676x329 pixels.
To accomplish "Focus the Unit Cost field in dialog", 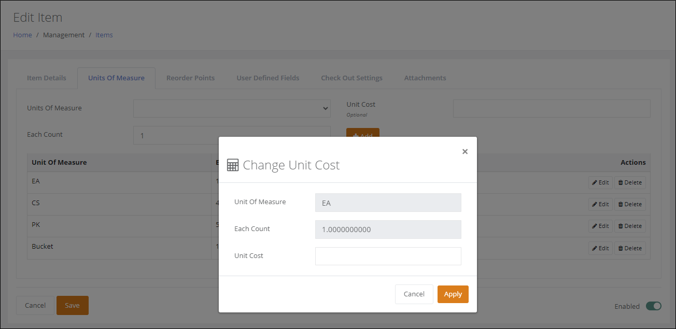I will coord(388,256).
